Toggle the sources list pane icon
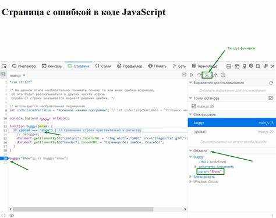 [3, 75]
